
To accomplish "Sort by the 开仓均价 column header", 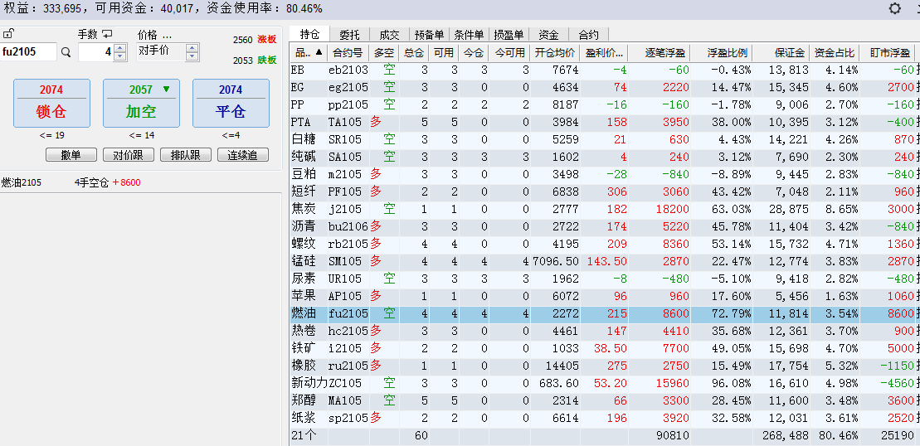I will click(556, 53).
